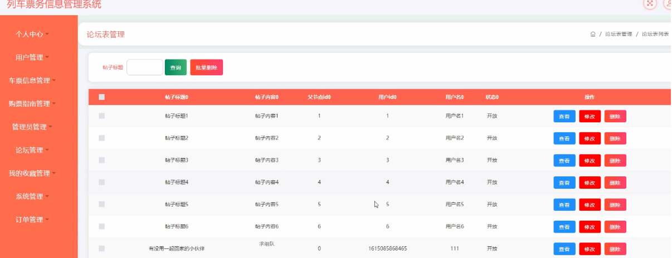
Task: View row 帖子标题6 with 查看
Action: tap(564, 227)
